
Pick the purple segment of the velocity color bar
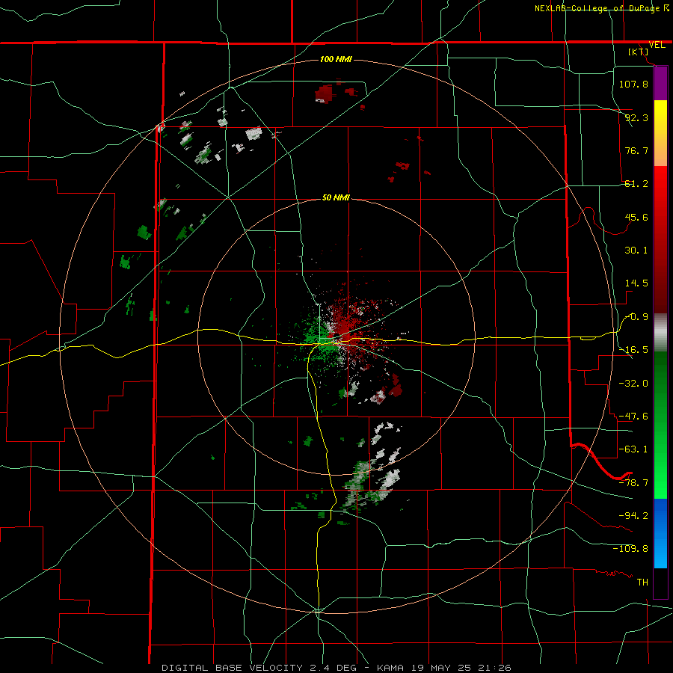tap(660, 84)
